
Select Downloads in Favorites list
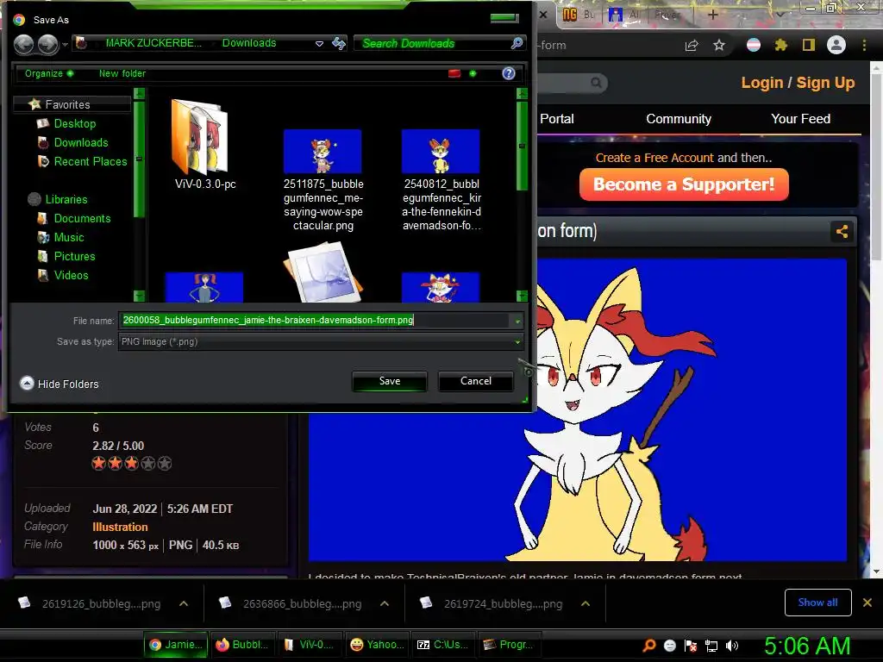pyautogui.click(x=81, y=142)
